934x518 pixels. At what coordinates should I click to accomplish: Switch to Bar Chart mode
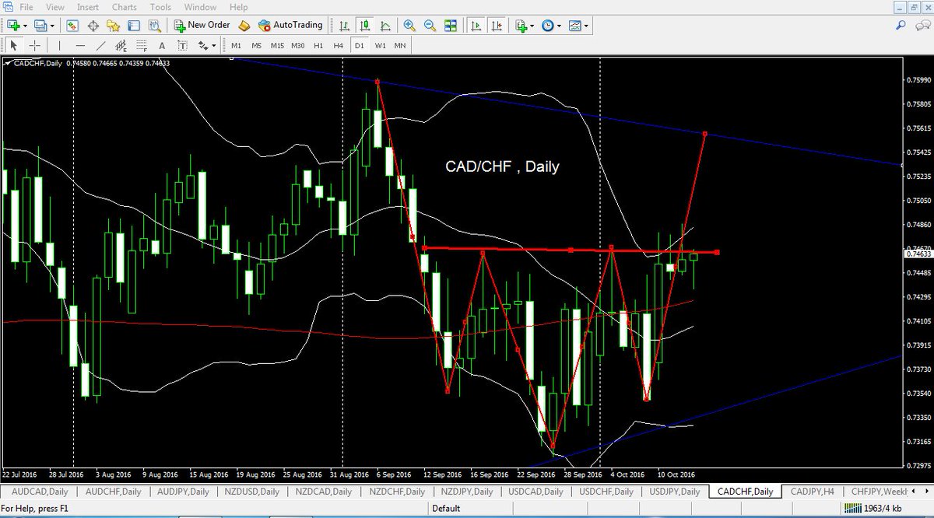pyautogui.click(x=344, y=26)
